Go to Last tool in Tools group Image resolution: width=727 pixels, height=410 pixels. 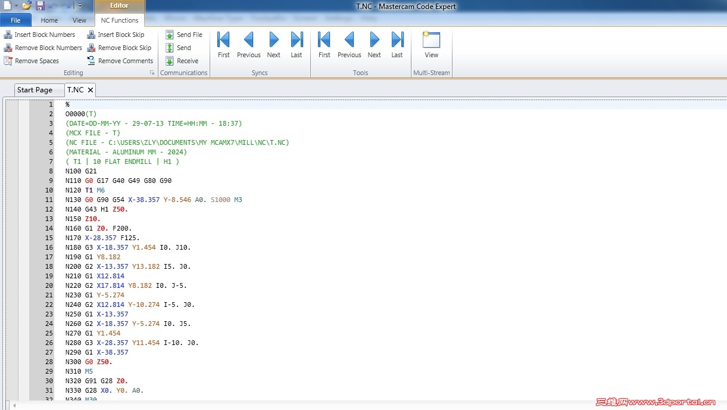(x=397, y=45)
